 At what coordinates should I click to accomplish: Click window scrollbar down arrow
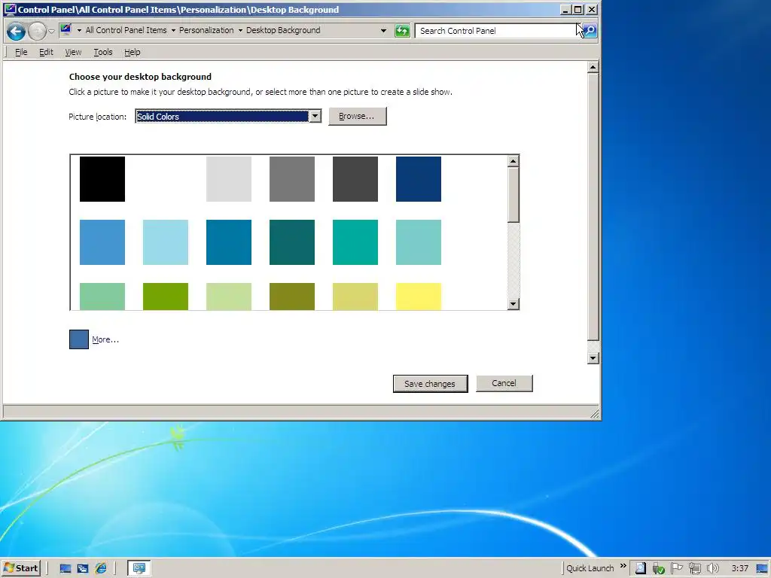[x=593, y=357]
